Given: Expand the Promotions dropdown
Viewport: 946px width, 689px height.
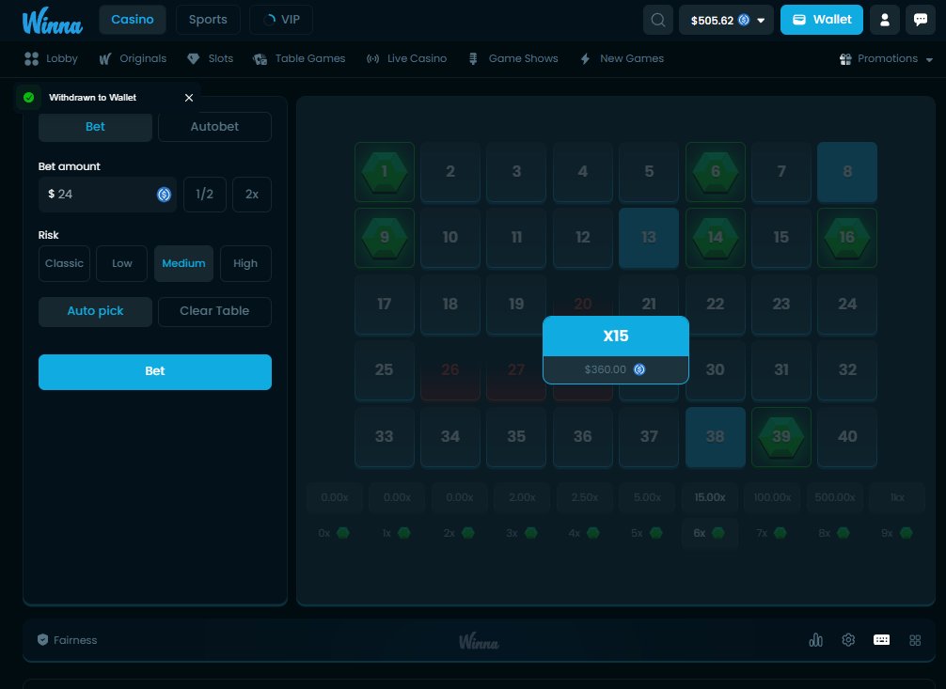Looking at the screenshot, I should coord(886,58).
